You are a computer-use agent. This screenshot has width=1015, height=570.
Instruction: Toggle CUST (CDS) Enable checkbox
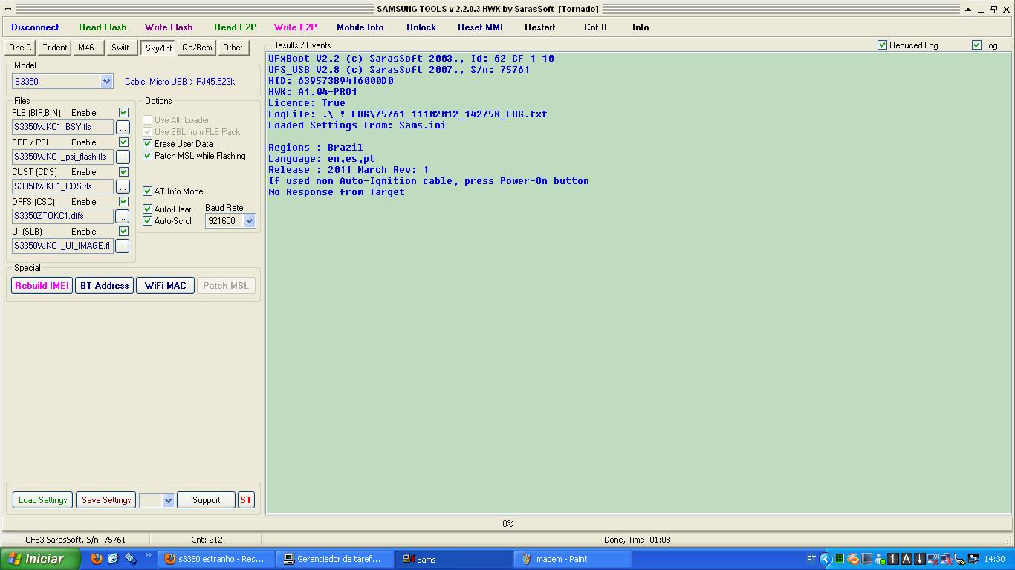[123, 172]
